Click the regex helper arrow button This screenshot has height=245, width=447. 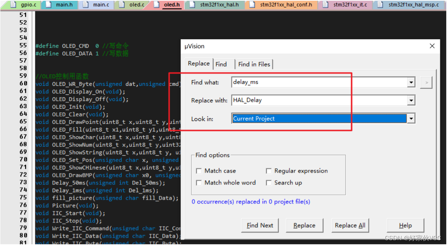point(426,83)
